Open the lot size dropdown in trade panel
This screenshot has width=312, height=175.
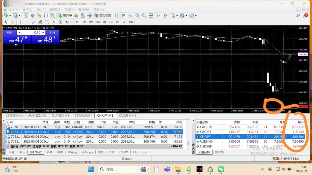click(x=19, y=32)
